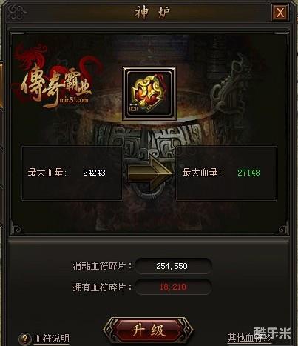Click the 消耗血符碎片 value field 254,550
Screen dimensions: 298x346
(173, 266)
